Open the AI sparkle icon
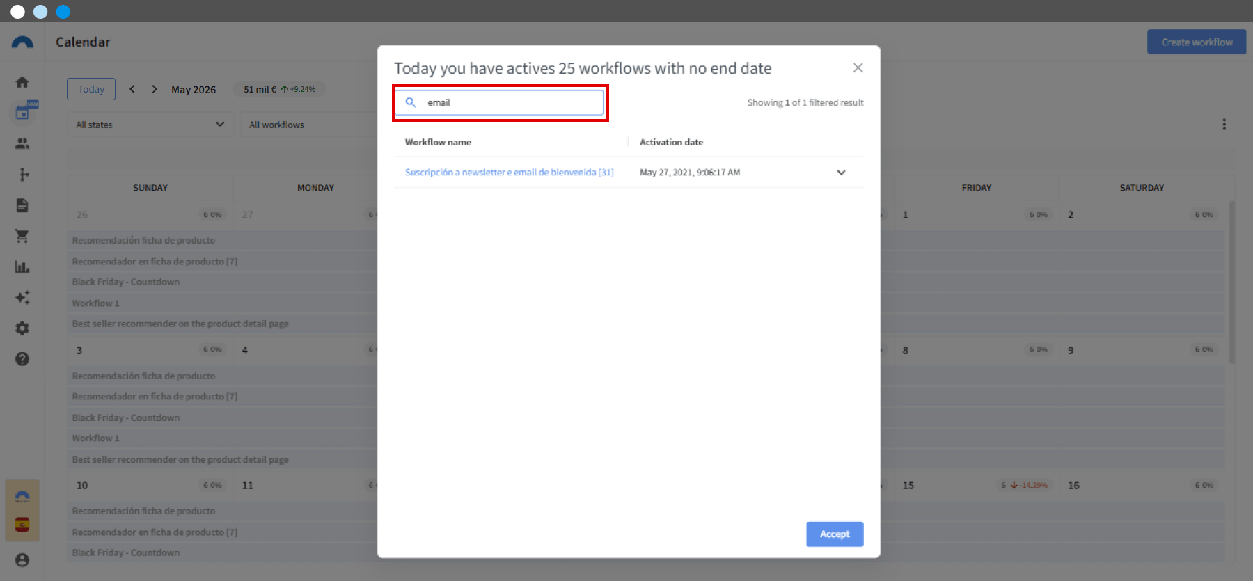 pos(22,297)
